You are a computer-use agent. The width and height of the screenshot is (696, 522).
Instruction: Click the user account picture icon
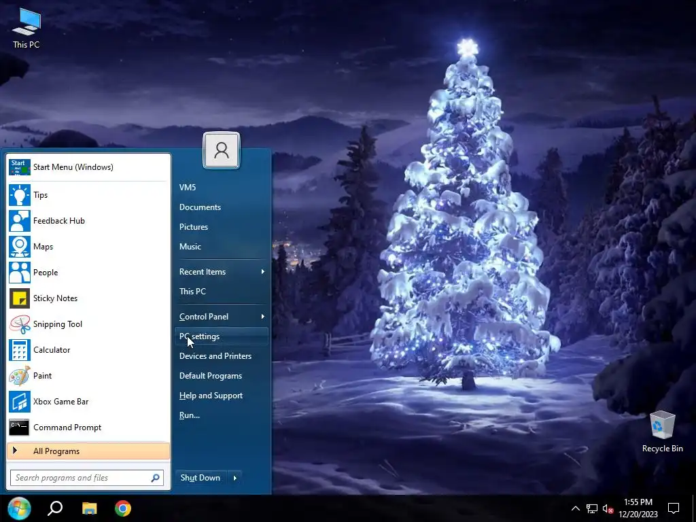tap(222, 150)
